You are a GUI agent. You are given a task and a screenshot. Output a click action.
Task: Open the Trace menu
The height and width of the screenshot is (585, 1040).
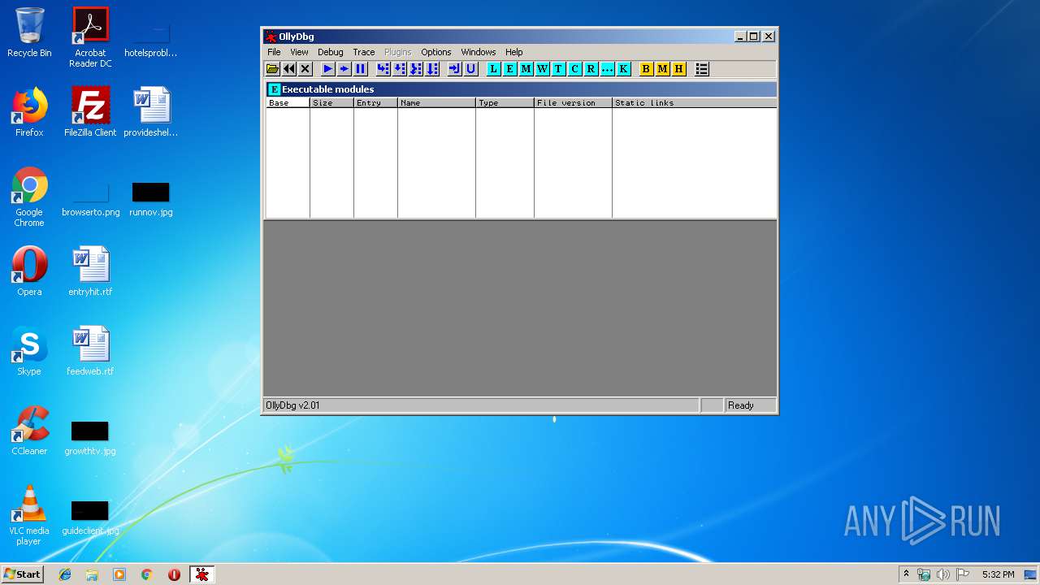[363, 52]
